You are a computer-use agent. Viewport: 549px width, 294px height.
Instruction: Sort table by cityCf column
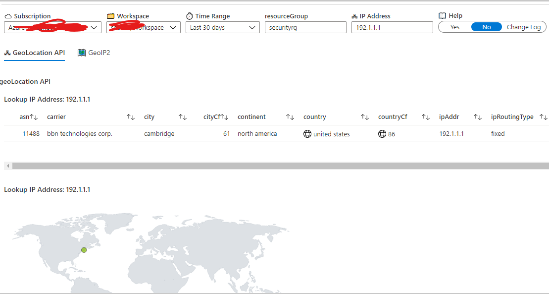pyautogui.click(x=224, y=117)
